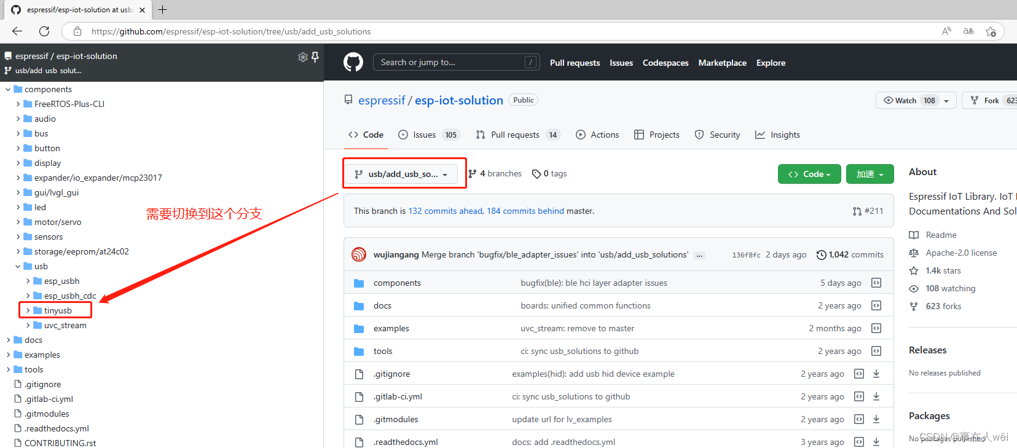The image size is (1017, 448).
Task: Open Octotree settings gear icon
Action: point(303,57)
